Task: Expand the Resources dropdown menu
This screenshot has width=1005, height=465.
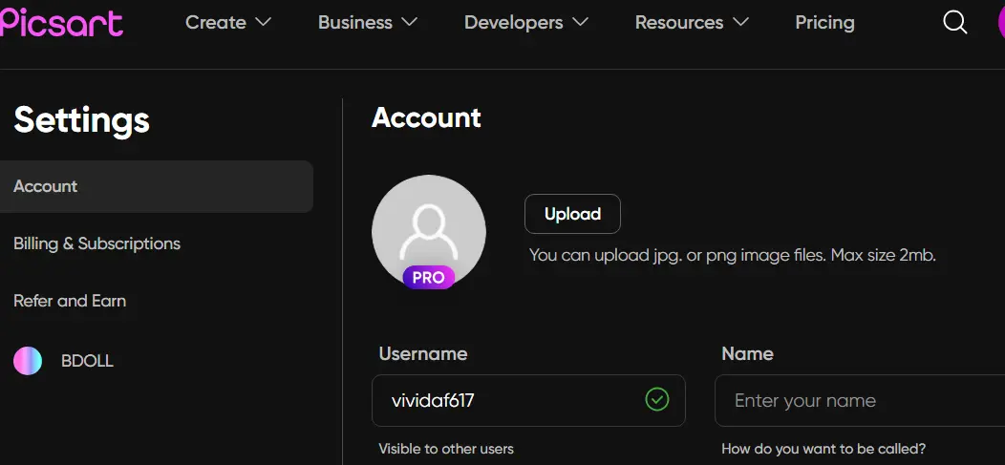Action: (692, 22)
